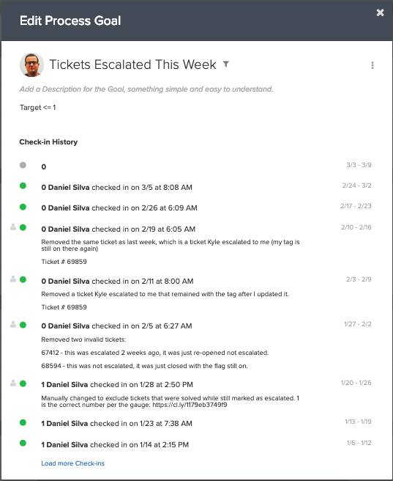Click person icon beside 2/19 check-in

tap(13, 227)
